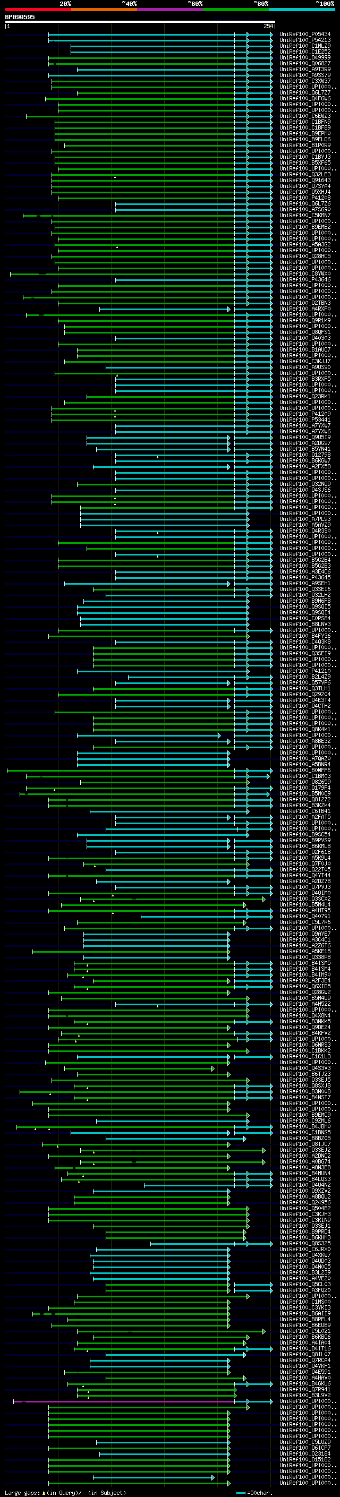Open hit UniRef100_Q06827
The image size is (340, 1497).
click(x=305, y=63)
